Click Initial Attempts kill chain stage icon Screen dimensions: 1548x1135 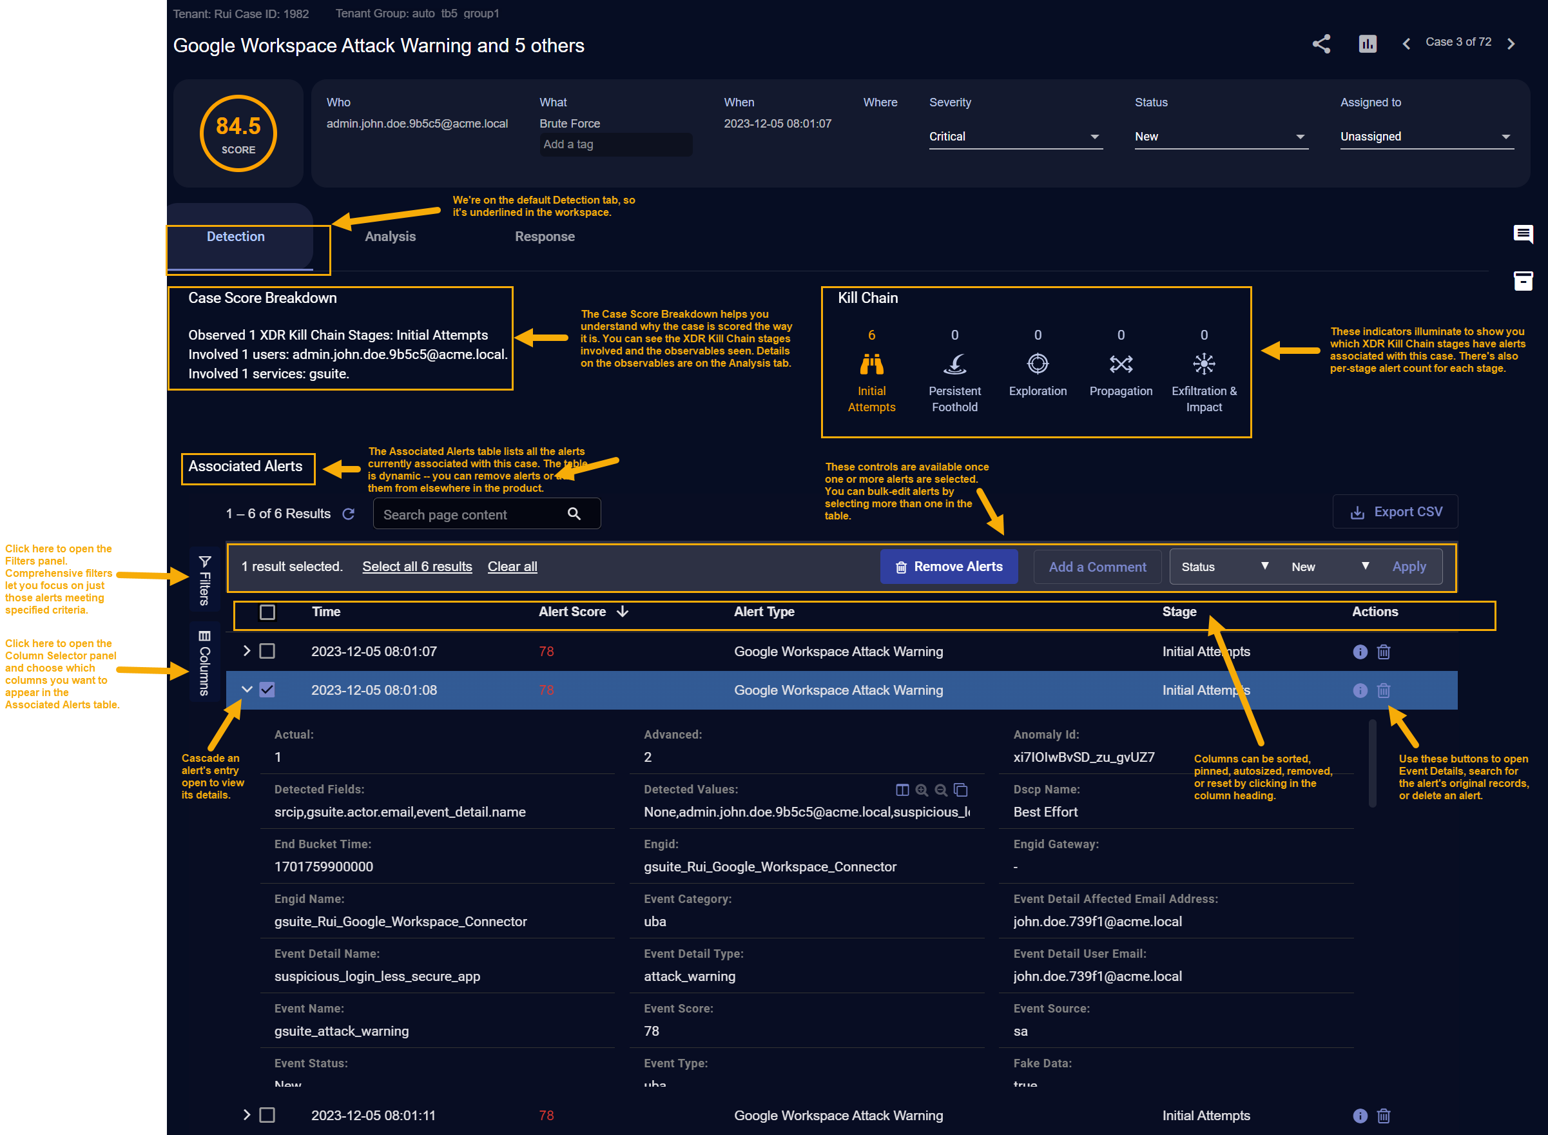(x=871, y=364)
